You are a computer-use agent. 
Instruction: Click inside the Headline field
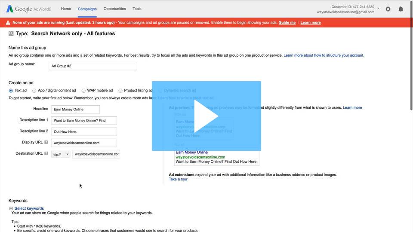(75, 110)
